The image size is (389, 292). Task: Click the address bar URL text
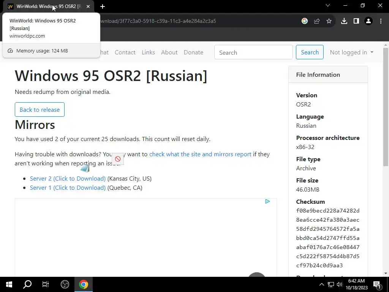click(x=158, y=21)
